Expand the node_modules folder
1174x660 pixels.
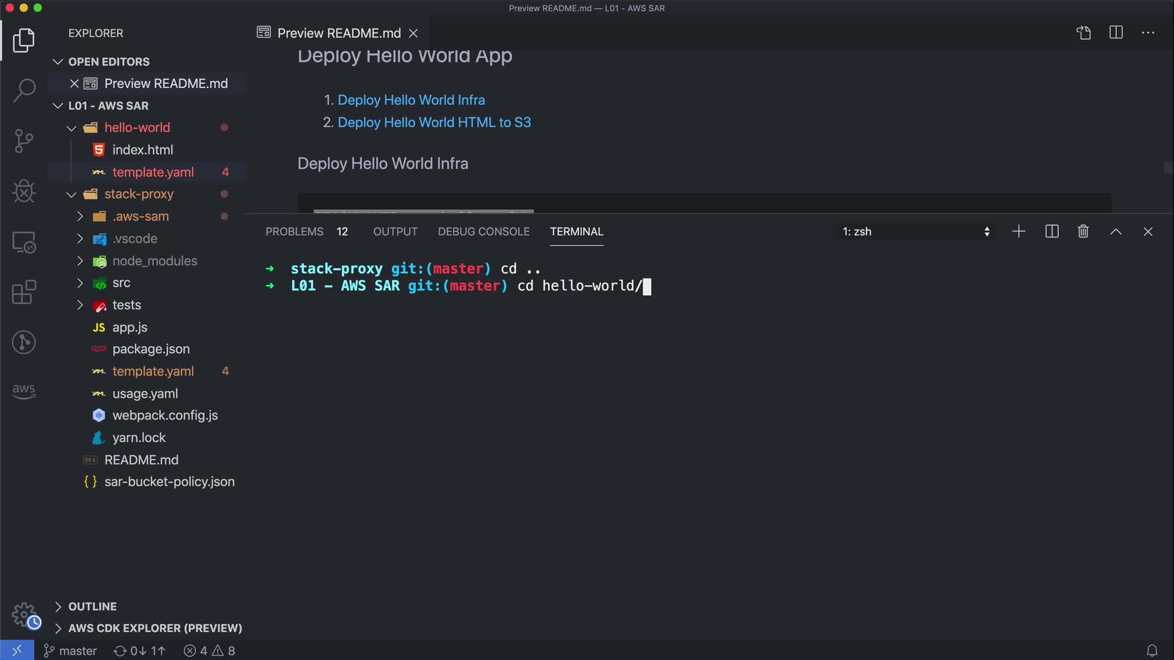154,261
